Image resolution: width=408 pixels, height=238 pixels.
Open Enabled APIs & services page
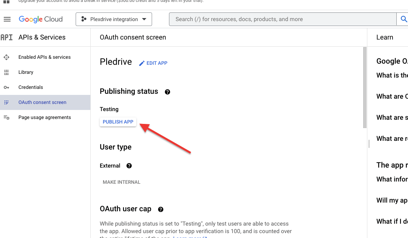(45, 57)
